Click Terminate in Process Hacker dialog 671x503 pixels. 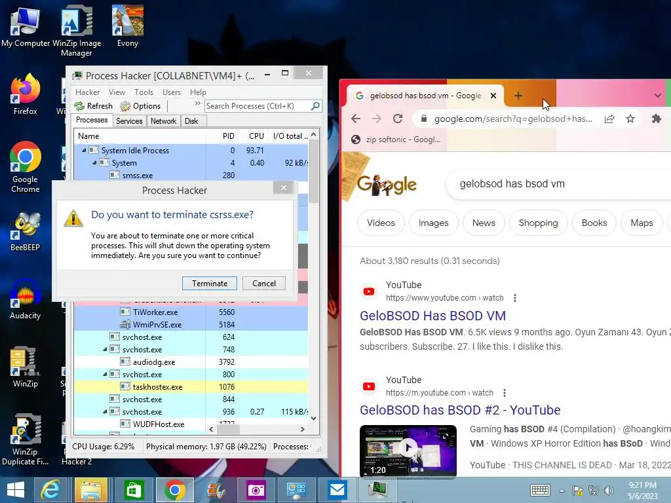[x=209, y=283]
